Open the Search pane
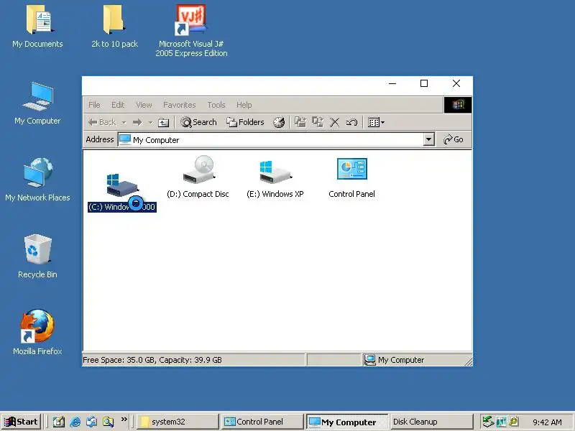Viewport: 575px width, 431px height. [198, 122]
